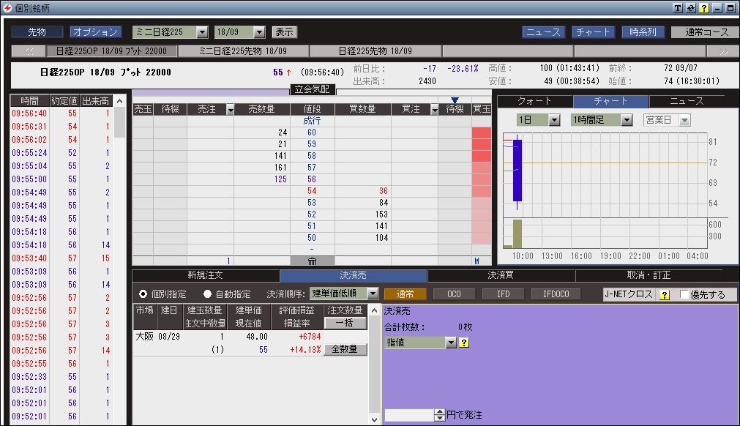Click the T icon in title bar

pos(678,8)
